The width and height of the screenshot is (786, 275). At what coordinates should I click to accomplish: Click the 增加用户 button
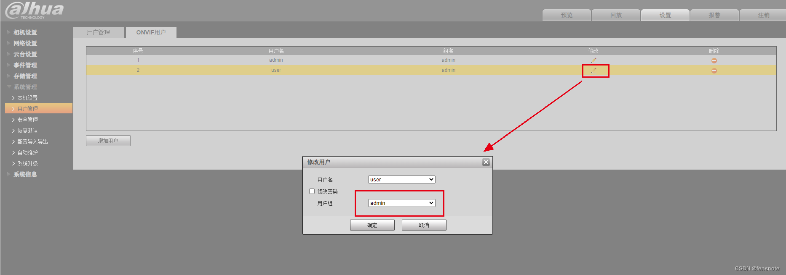[x=108, y=141]
